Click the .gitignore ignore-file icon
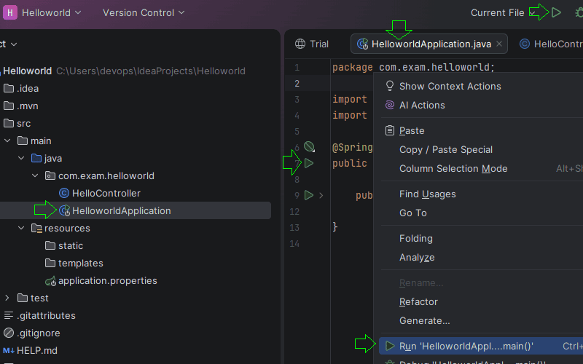This screenshot has width=583, height=364. [9, 333]
